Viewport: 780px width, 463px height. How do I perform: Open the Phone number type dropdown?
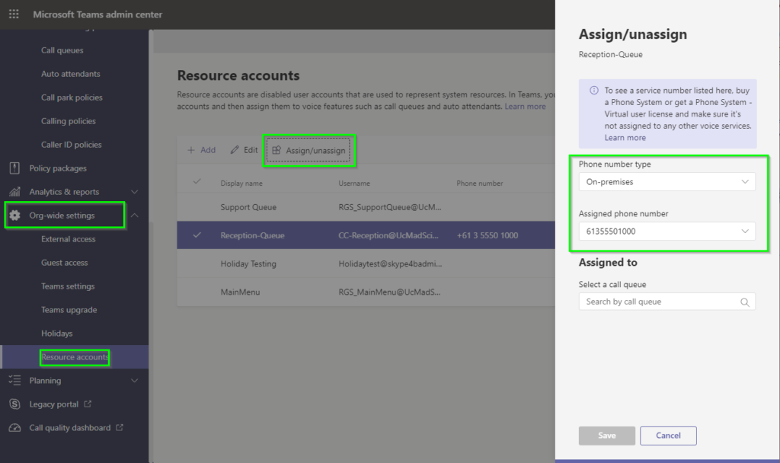(667, 181)
